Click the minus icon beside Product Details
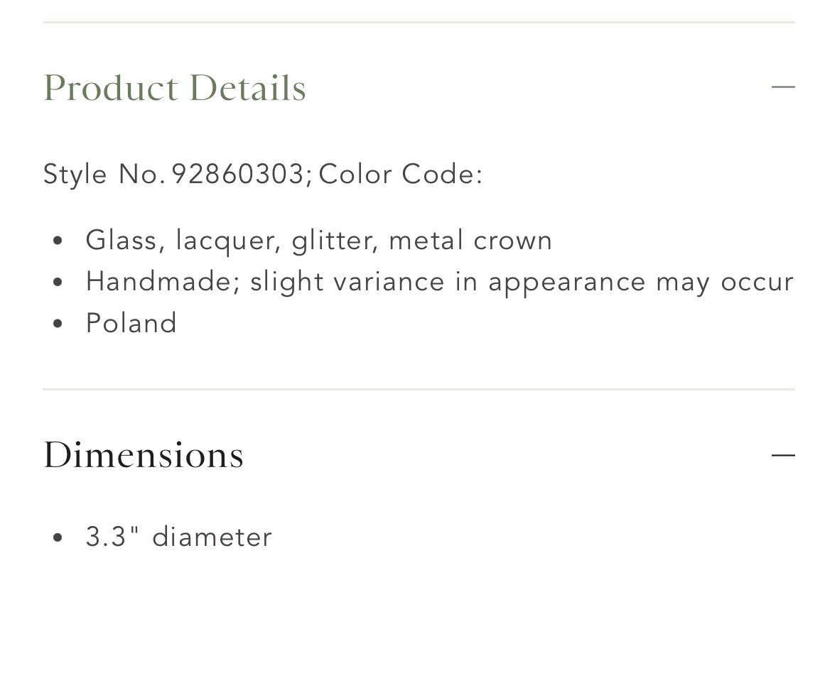The height and width of the screenshot is (690, 825). click(783, 87)
